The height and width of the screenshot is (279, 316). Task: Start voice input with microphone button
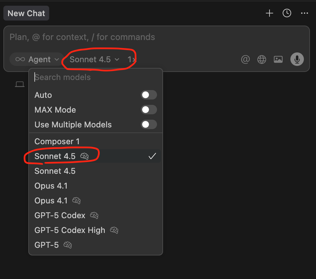(297, 59)
